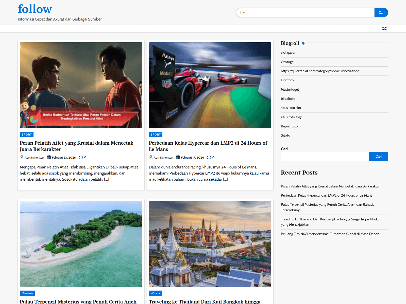Click the shuffle random post icon
406x304 pixels.
click(384, 29)
